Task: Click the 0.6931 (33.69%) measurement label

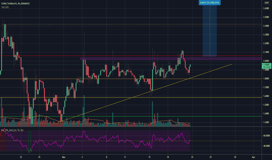Action: [x=210, y=3]
